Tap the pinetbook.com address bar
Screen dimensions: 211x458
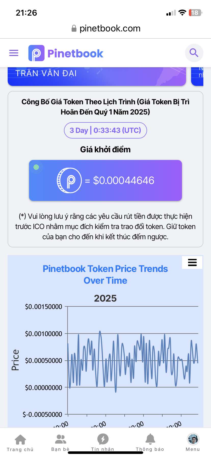[x=110, y=28]
